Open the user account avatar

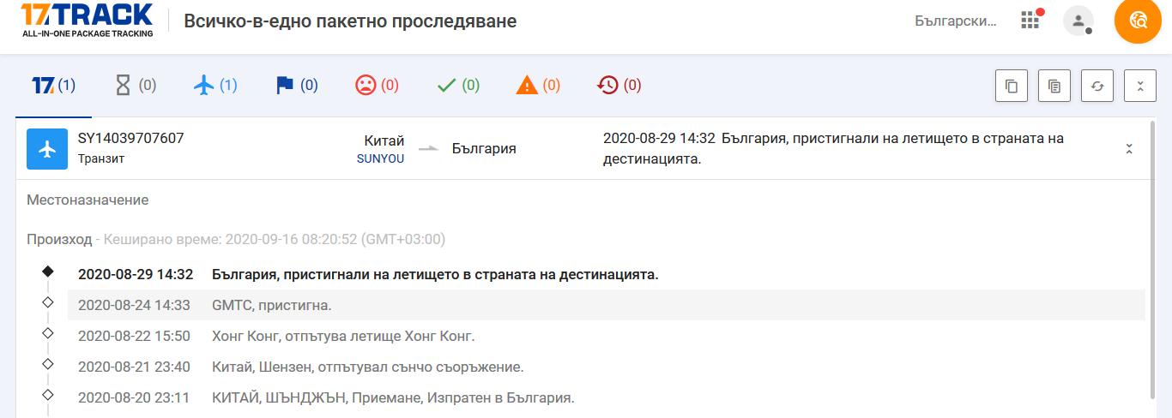tap(1078, 21)
